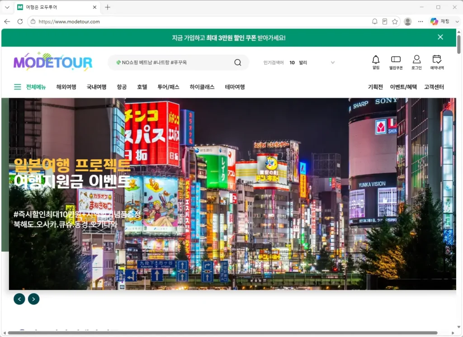Open the browser profile avatar
Screen dimensions: 463x337
408,22
